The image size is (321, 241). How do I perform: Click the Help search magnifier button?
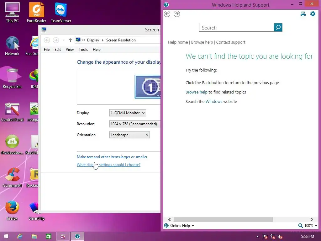click(x=278, y=28)
